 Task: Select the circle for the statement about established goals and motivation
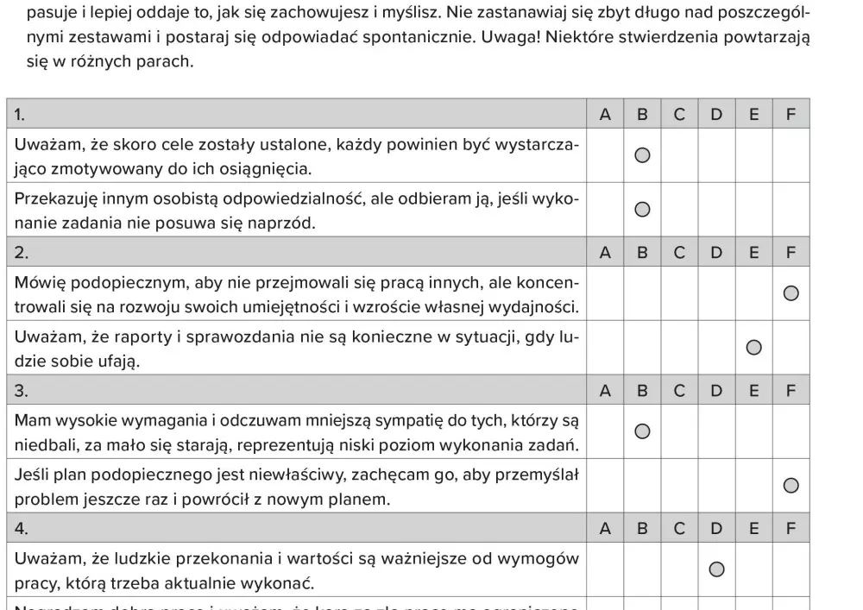[642, 155]
